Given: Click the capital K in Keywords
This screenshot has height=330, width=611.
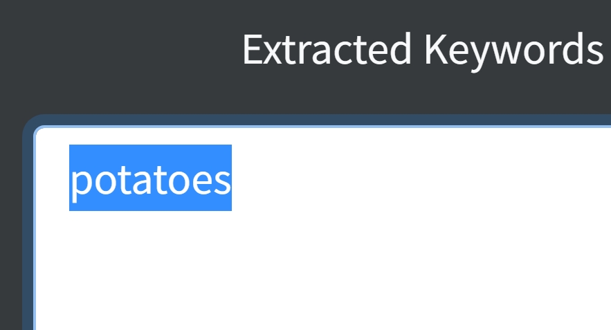Looking at the screenshot, I should point(434,49).
